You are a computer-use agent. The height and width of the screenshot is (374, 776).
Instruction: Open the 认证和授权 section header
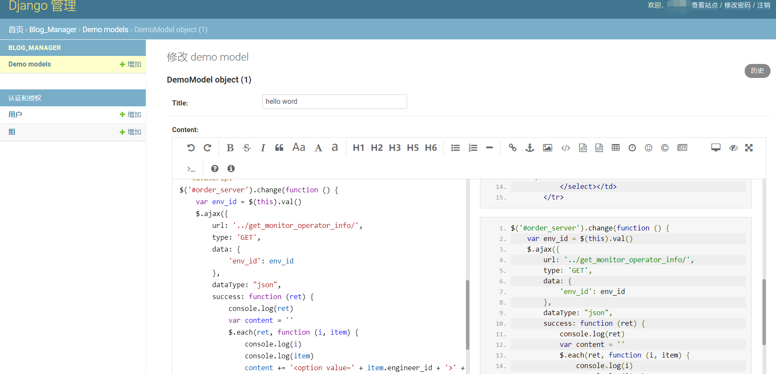coord(25,98)
